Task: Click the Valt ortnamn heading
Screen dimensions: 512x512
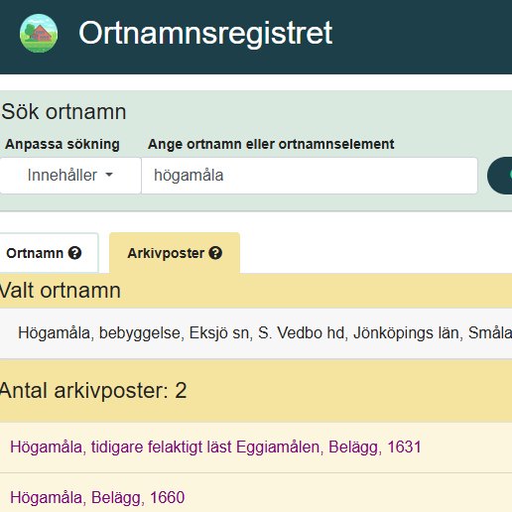Action: pyautogui.click(x=60, y=291)
